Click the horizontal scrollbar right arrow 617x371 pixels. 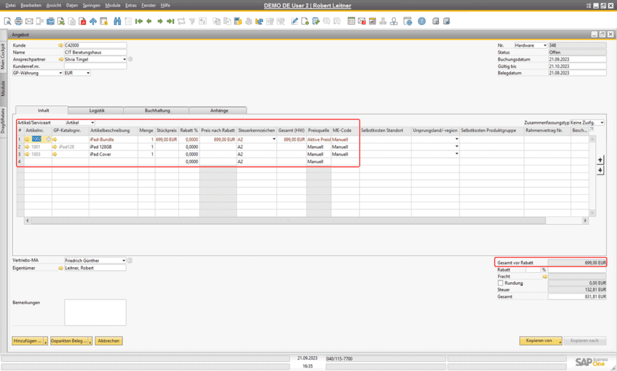click(x=585, y=221)
